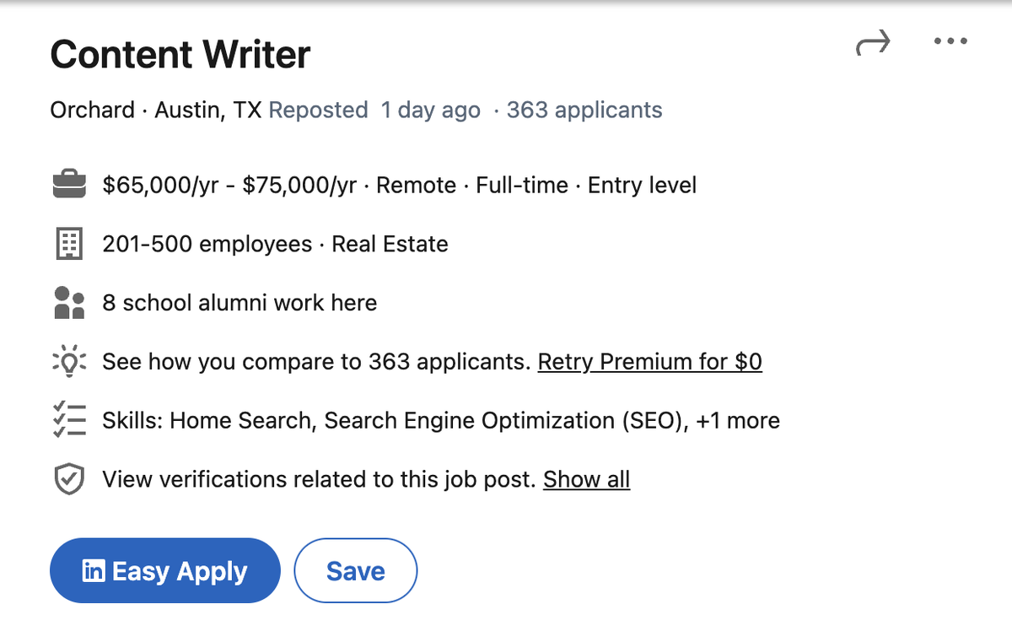This screenshot has width=1012, height=631.
Task: Click the skills checklist icon
Action: [69, 420]
